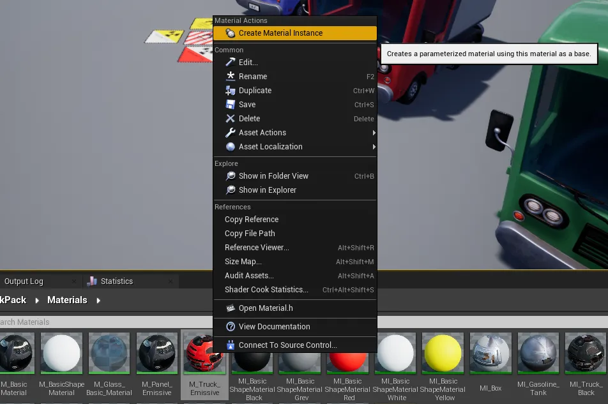Switch to the Output Log tab

click(24, 281)
